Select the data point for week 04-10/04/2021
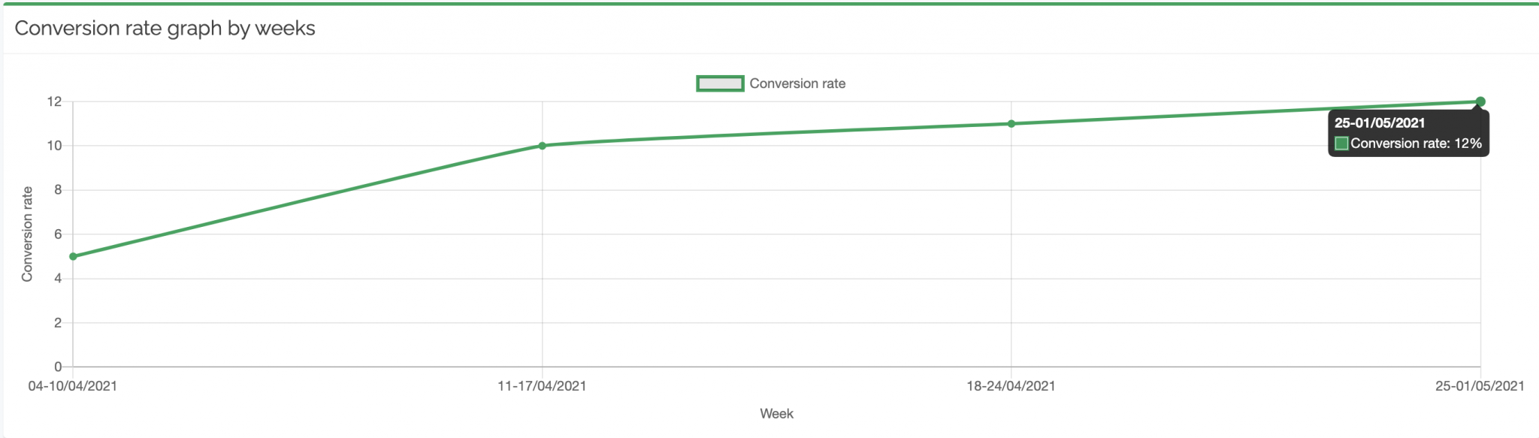Viewport: 1539px width, 438px height. pos(73,256)
